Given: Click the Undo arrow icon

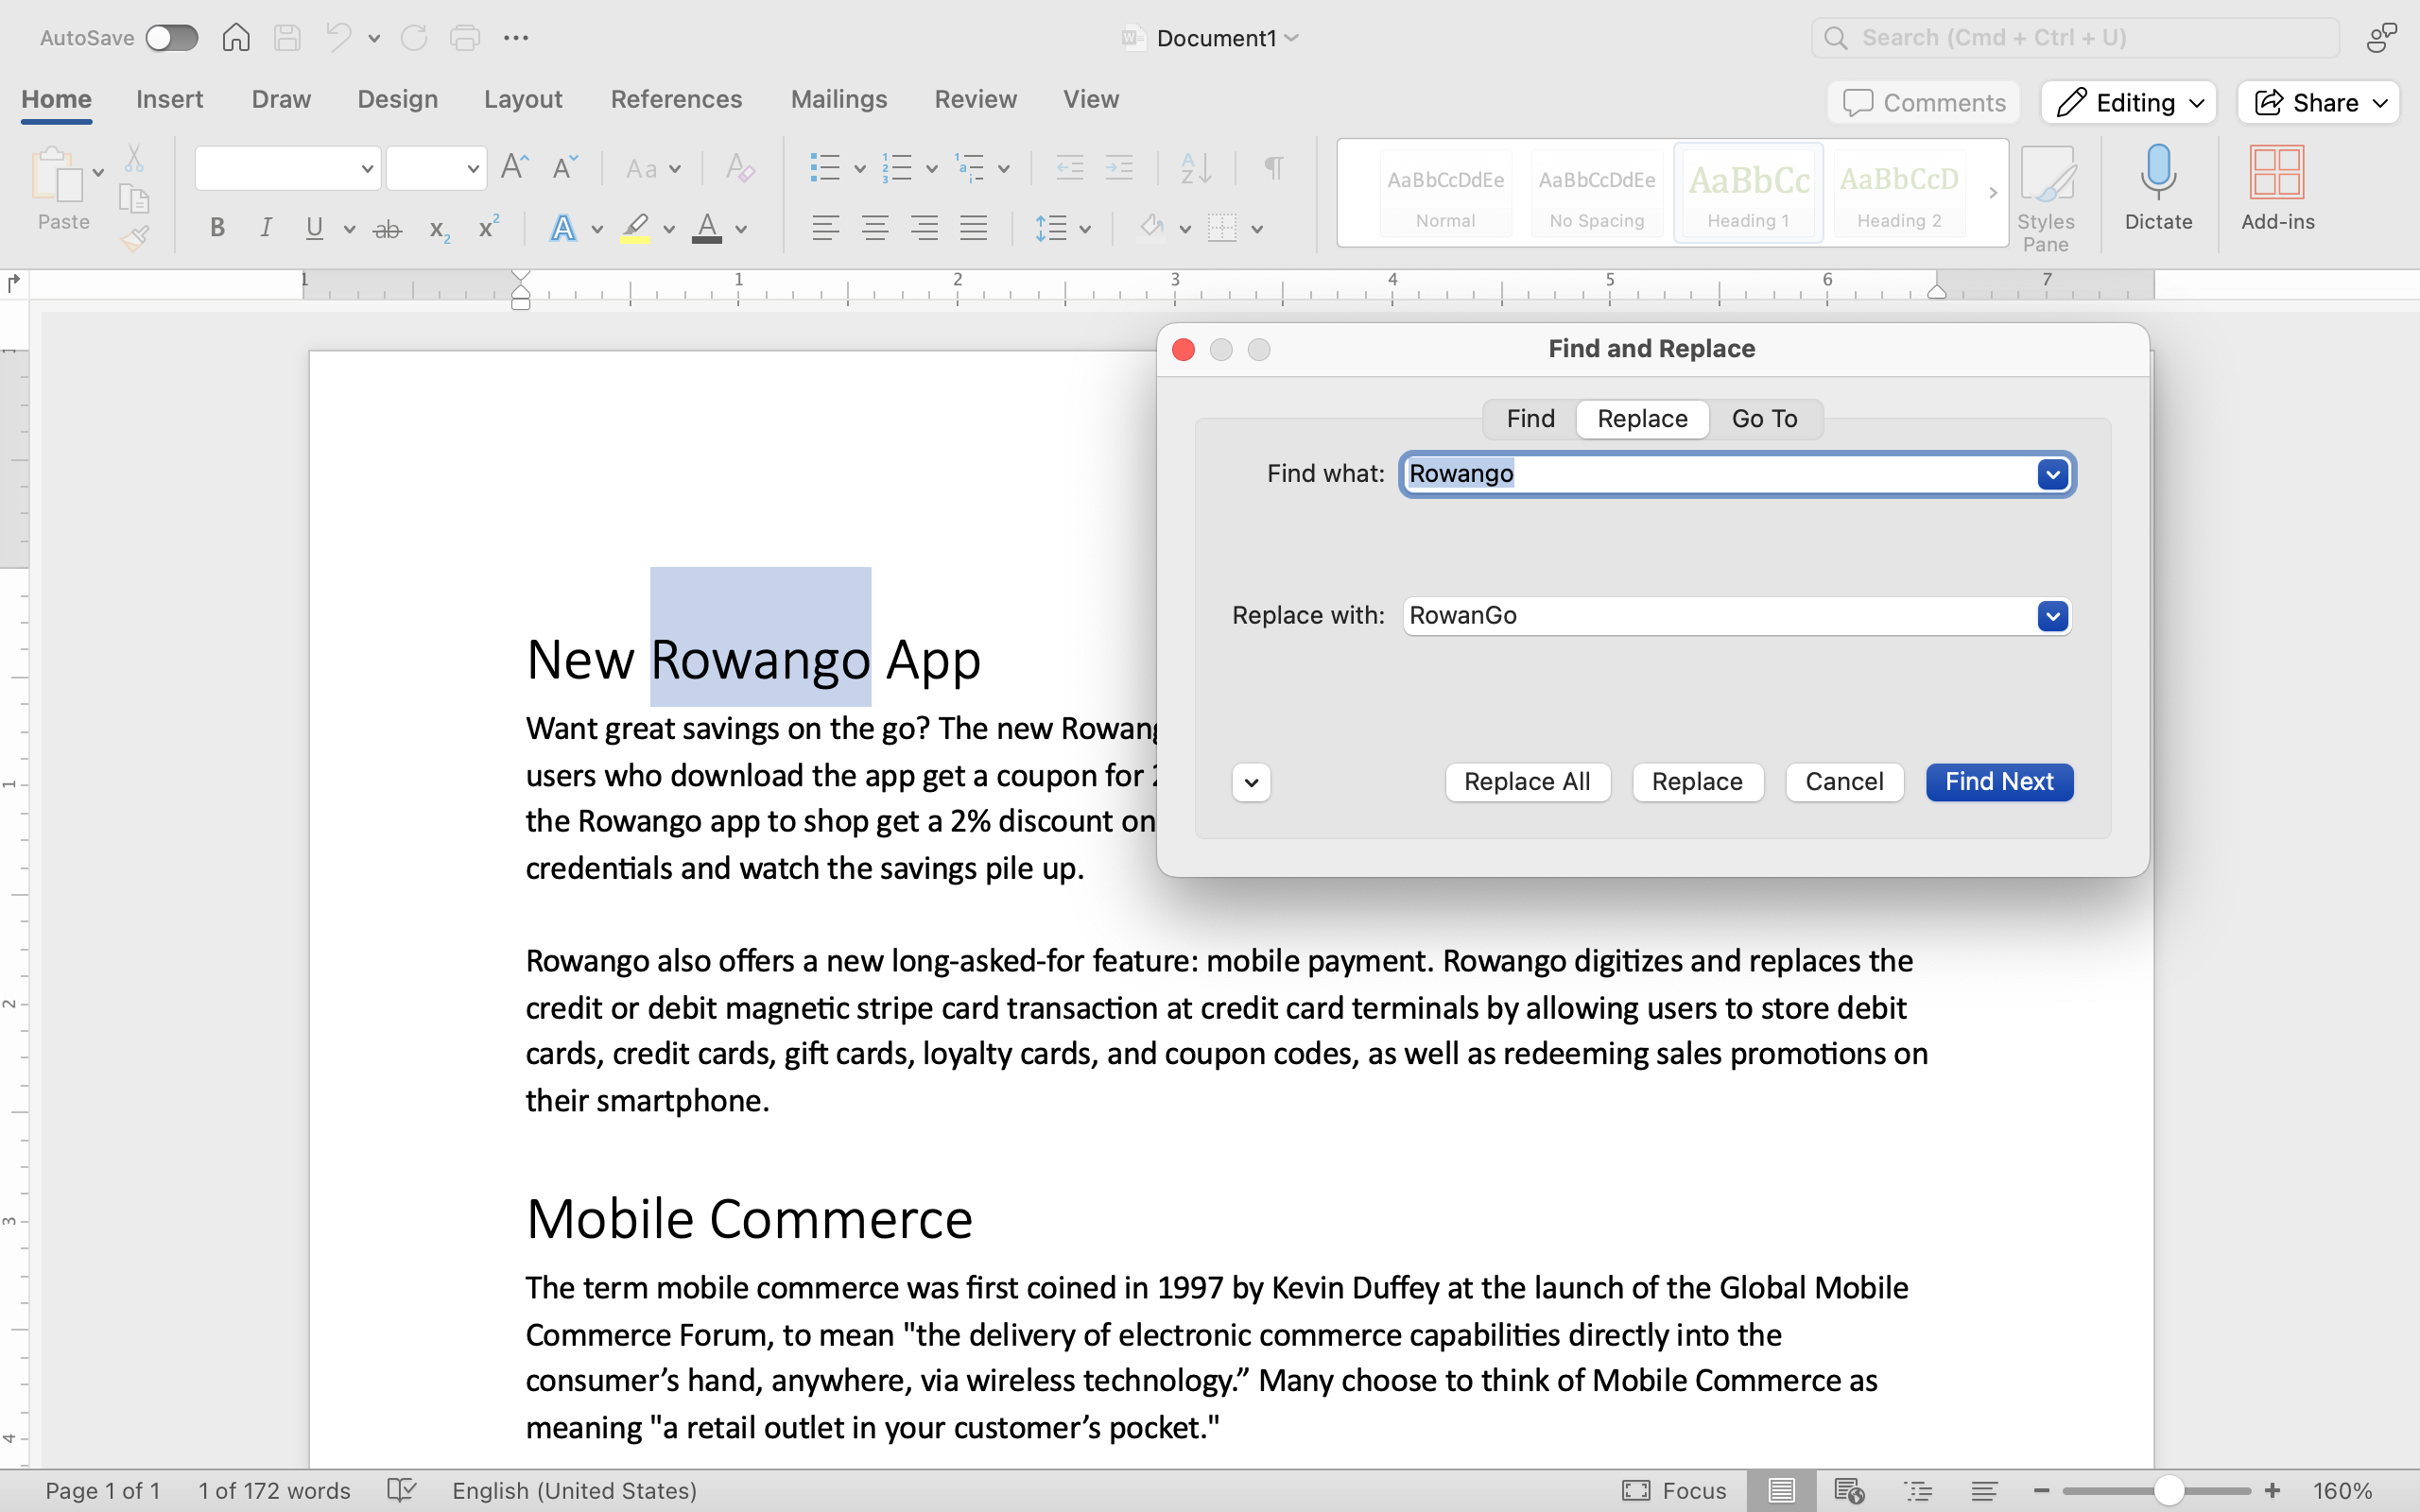Looking at the screenshot, I should pos(338,38).
